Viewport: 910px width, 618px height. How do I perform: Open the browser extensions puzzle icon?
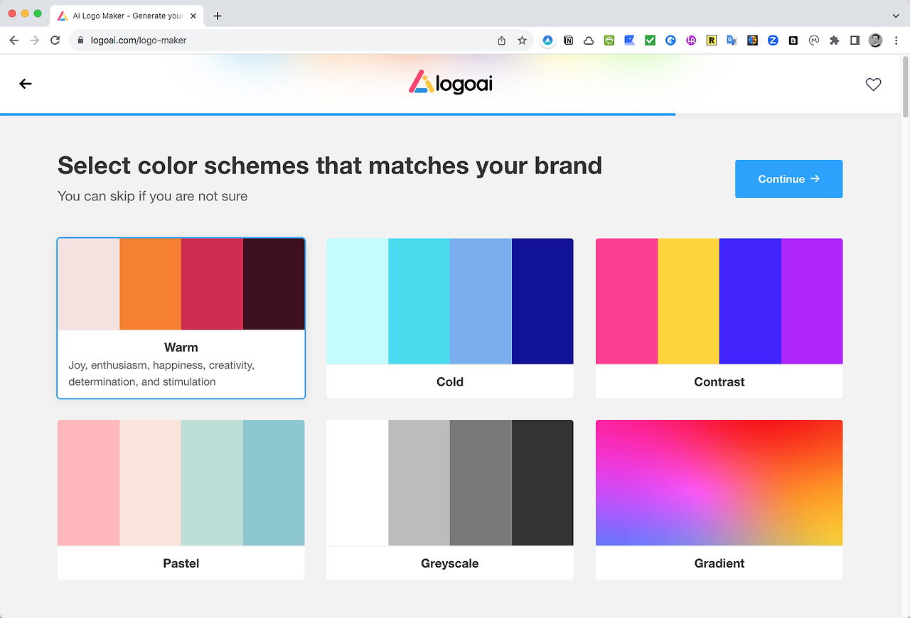pyautogui.click(x=835, y=40)
